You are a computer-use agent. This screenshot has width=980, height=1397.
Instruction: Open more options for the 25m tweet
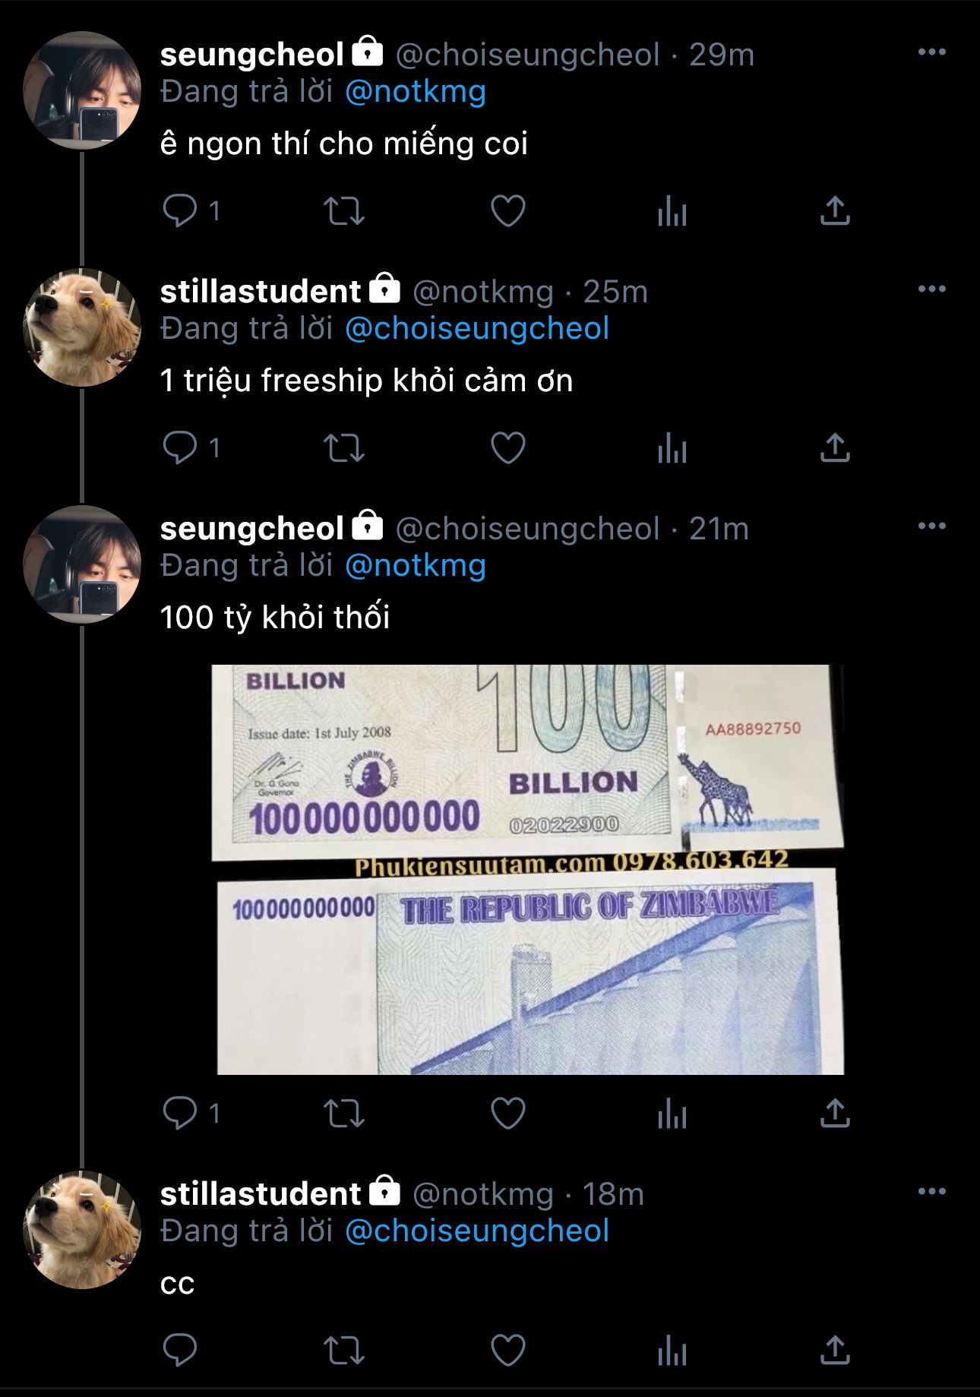point(931,289)
